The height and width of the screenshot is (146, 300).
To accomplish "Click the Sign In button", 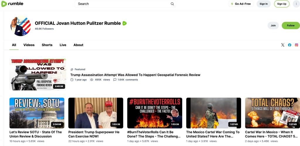I will click(264, 4).
